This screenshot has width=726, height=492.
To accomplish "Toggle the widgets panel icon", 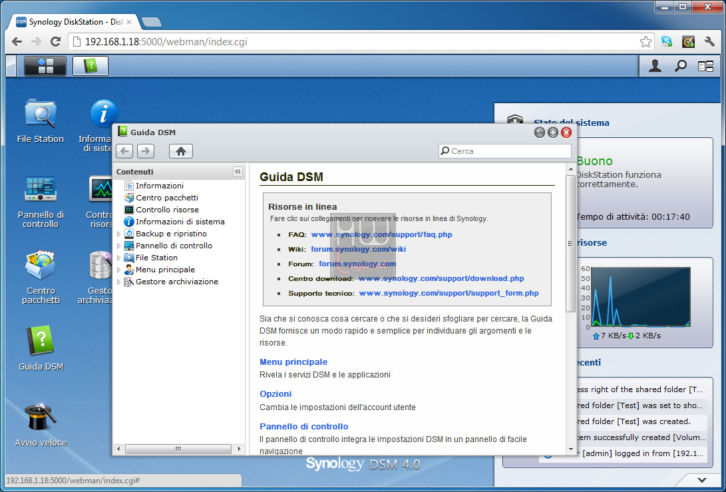I will [705, 67].
